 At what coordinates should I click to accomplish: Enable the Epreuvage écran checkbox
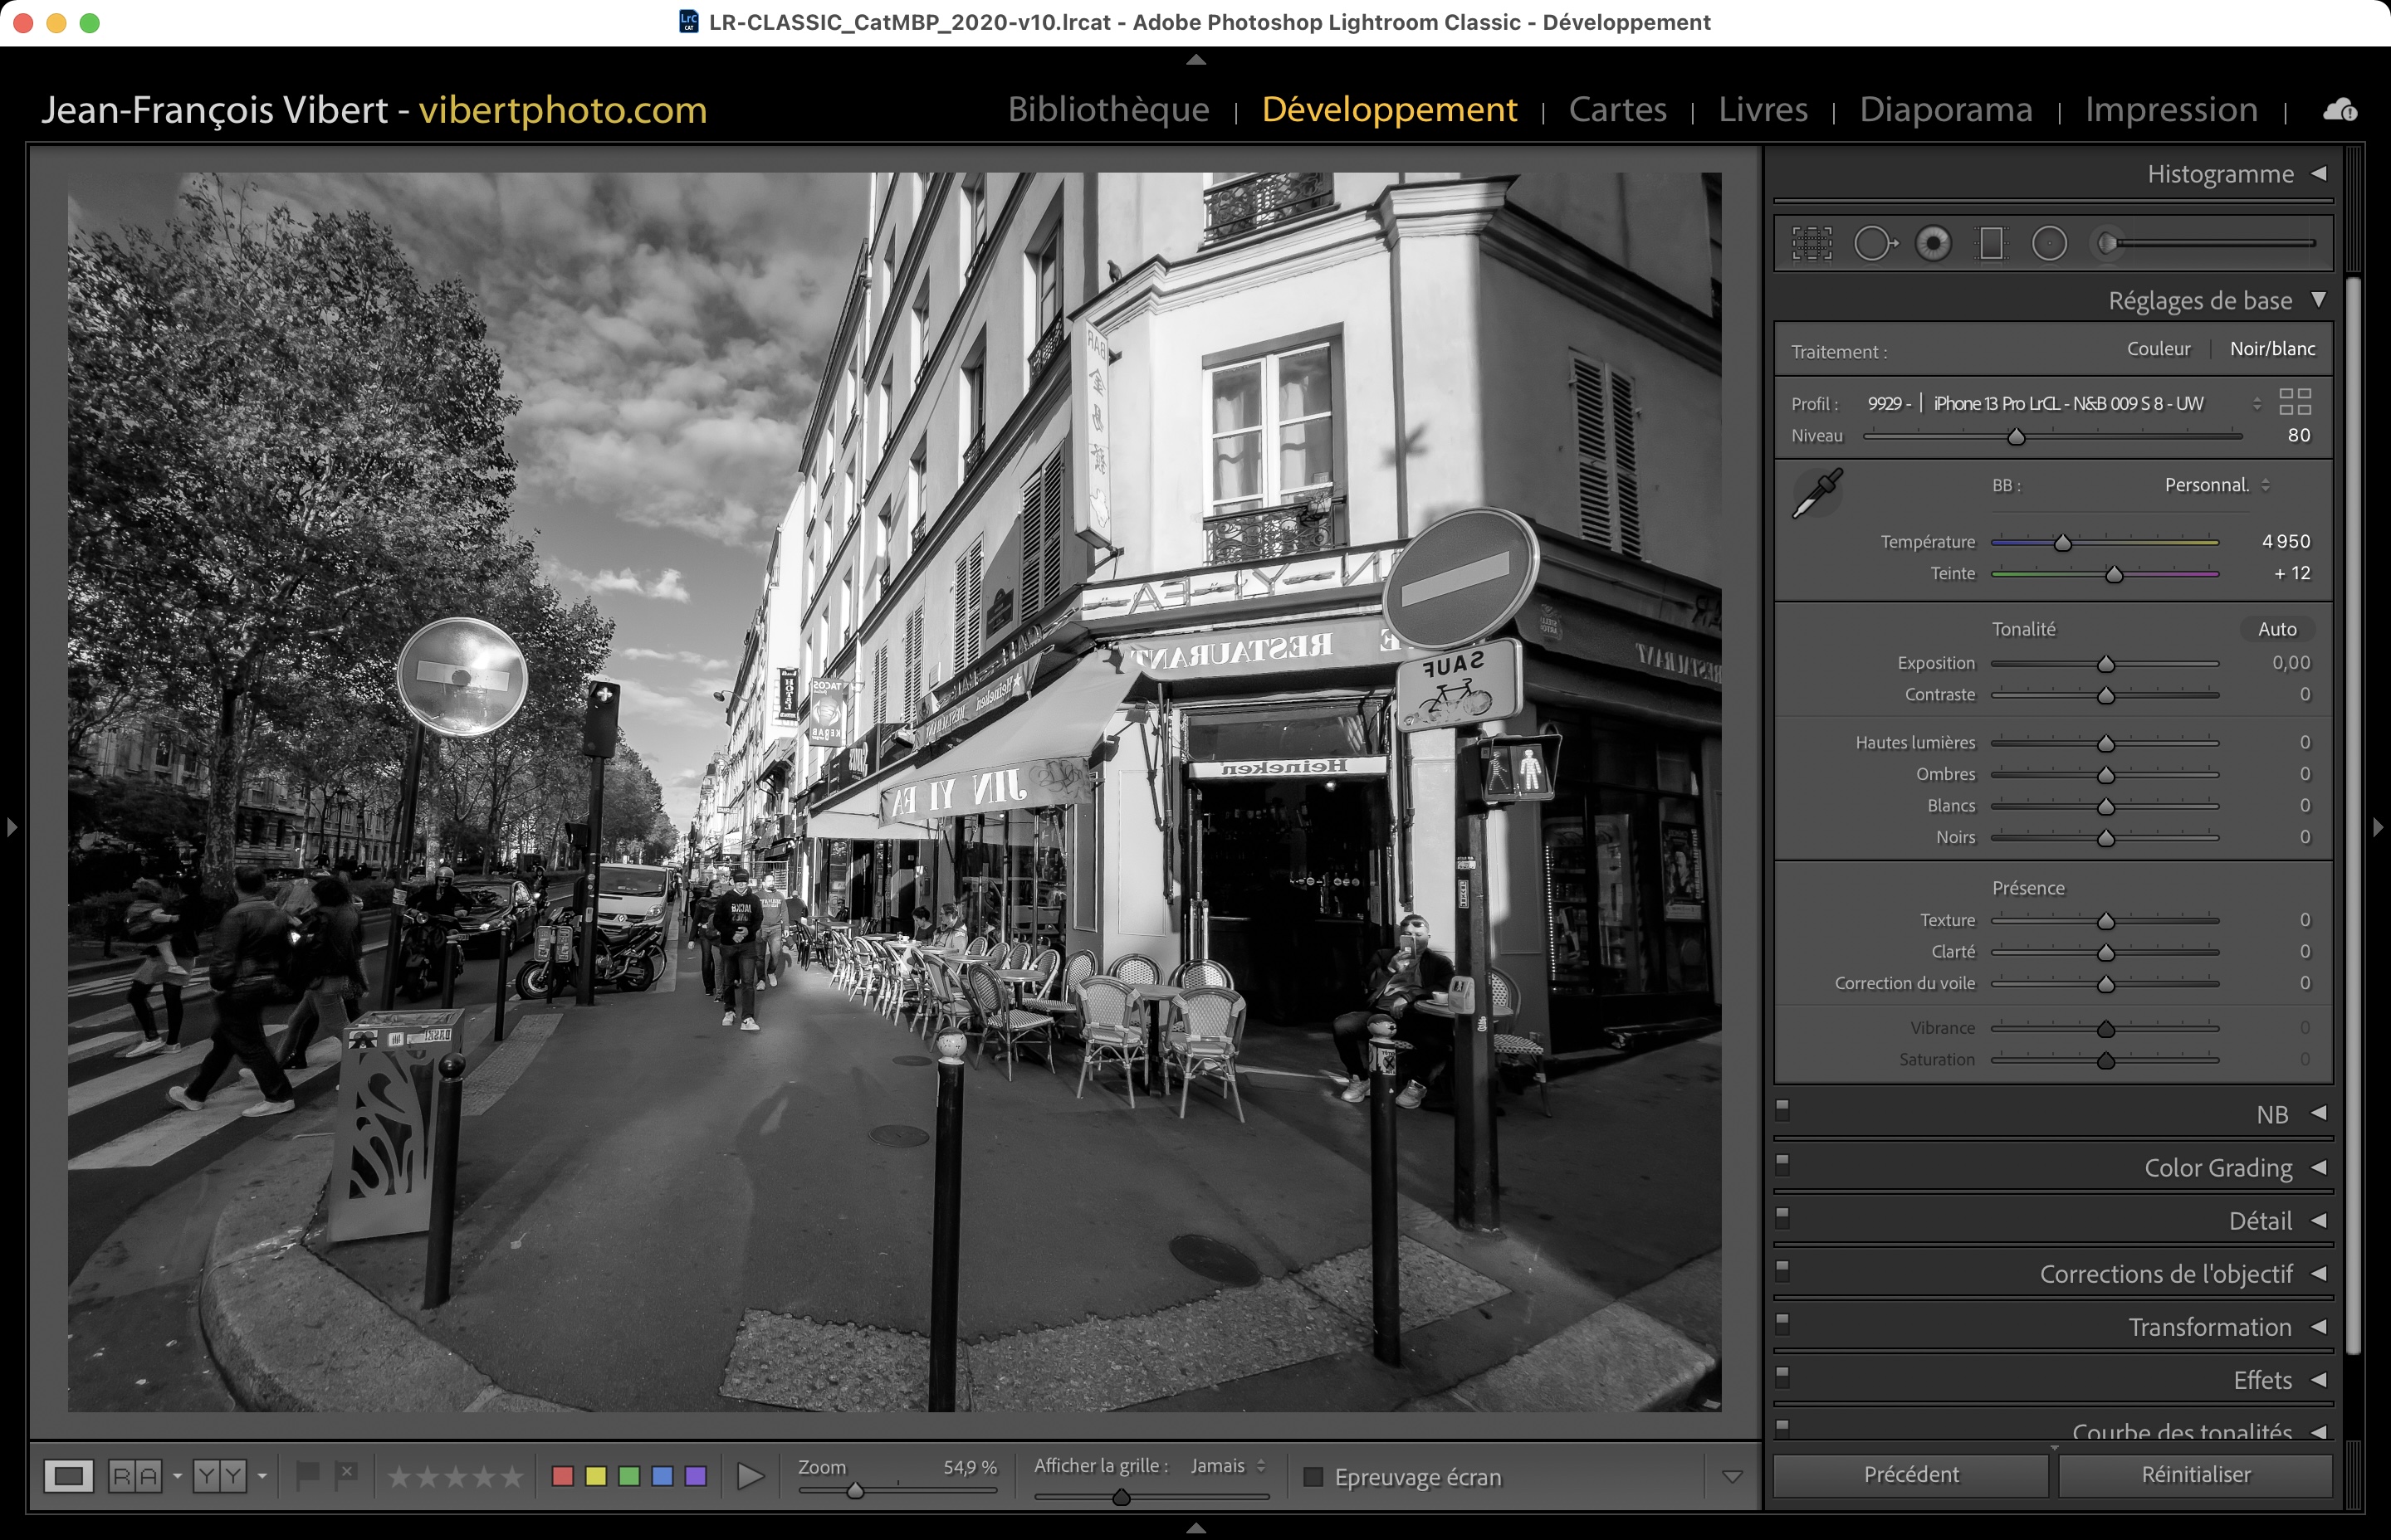(x=1313, y=1477)
